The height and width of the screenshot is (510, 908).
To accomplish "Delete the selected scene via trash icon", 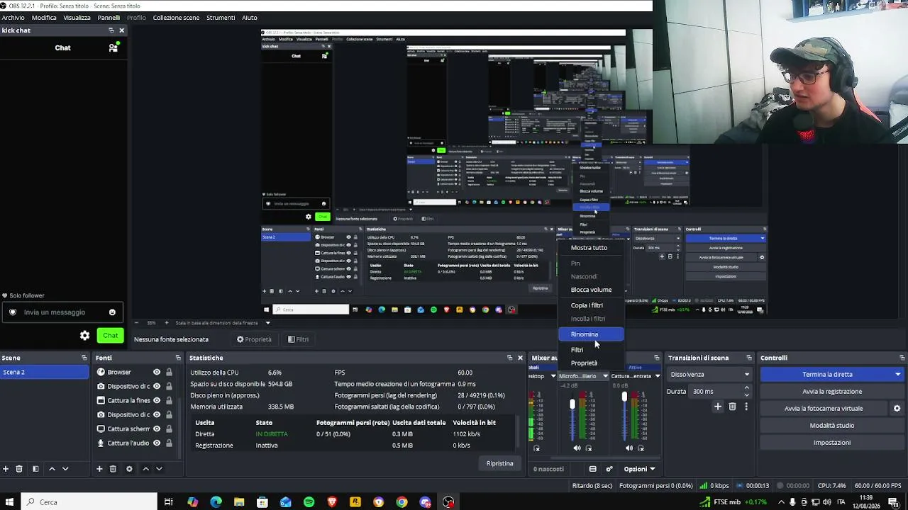I will click(19, 469).
